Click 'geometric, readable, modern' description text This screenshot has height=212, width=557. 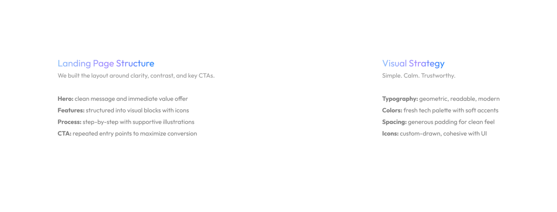(459, 99)
